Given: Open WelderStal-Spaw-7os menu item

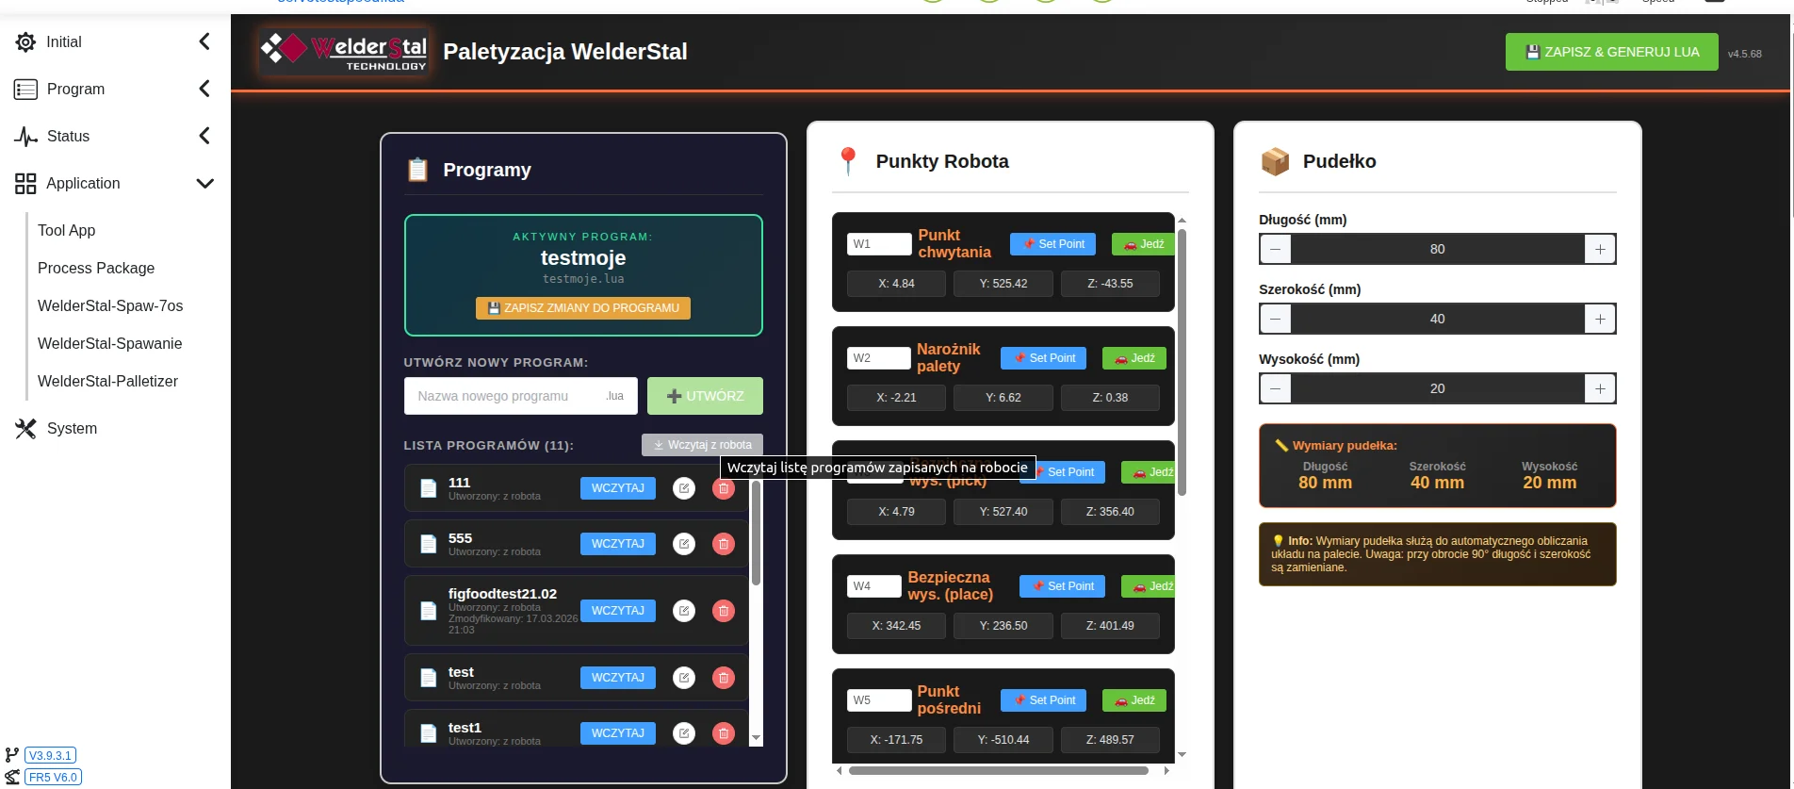Looking at the screenshot, I should tap(110, 305).
